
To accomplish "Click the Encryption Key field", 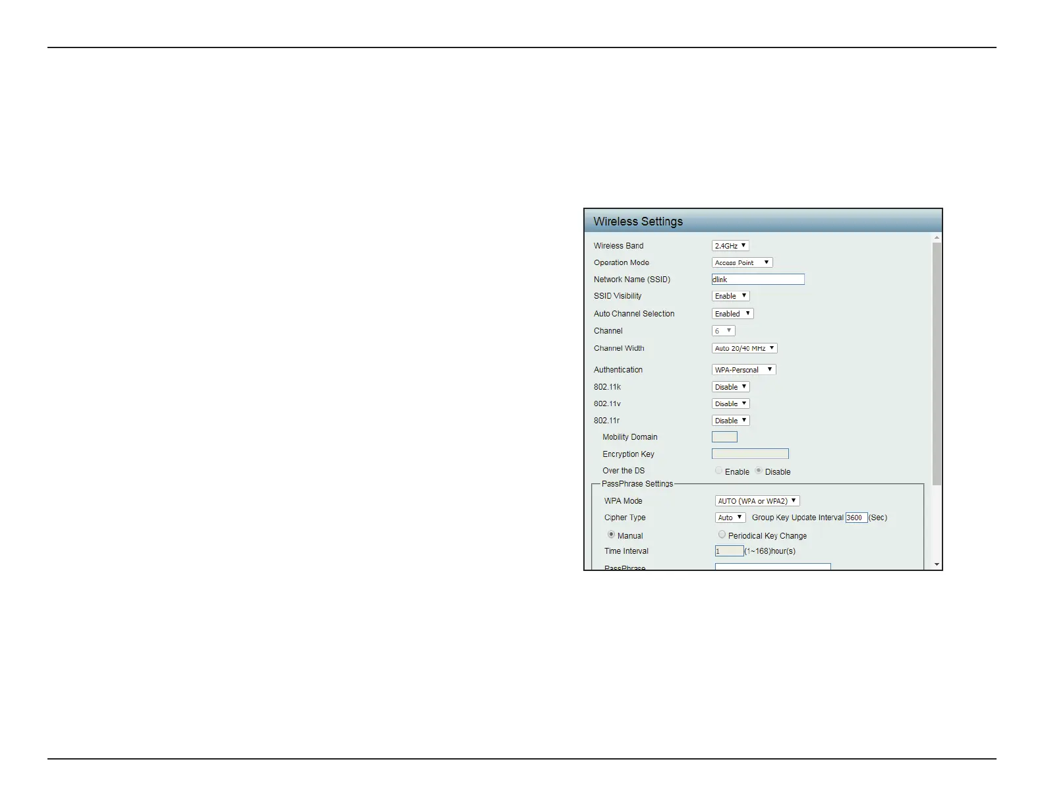I will click(x=750, y=454).
